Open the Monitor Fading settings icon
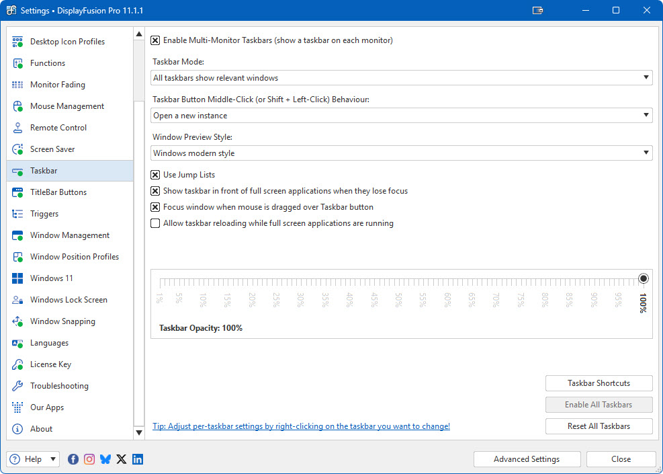This screenshot has width=663, height=474. pyautogui.click(x=17, y=84)
